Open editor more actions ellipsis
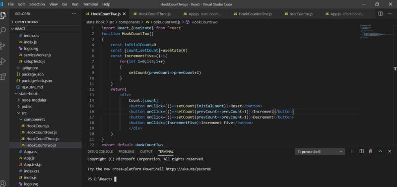The image size is (397, 187). (390, 14)
